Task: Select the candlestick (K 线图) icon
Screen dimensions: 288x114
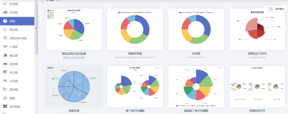Action: coord(5,47)
